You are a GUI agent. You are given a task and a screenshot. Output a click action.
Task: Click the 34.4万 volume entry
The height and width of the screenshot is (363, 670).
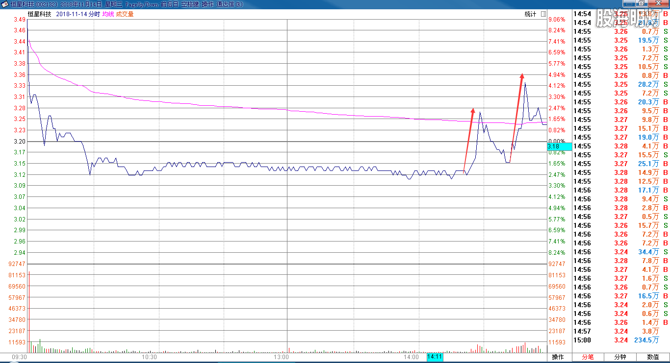click(648, 252)
